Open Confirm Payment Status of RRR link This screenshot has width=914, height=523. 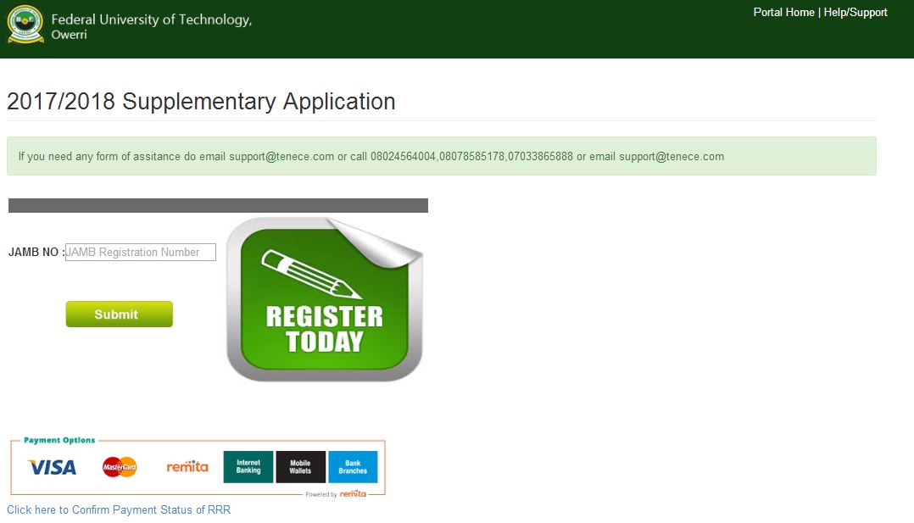(x=119, y=510)
